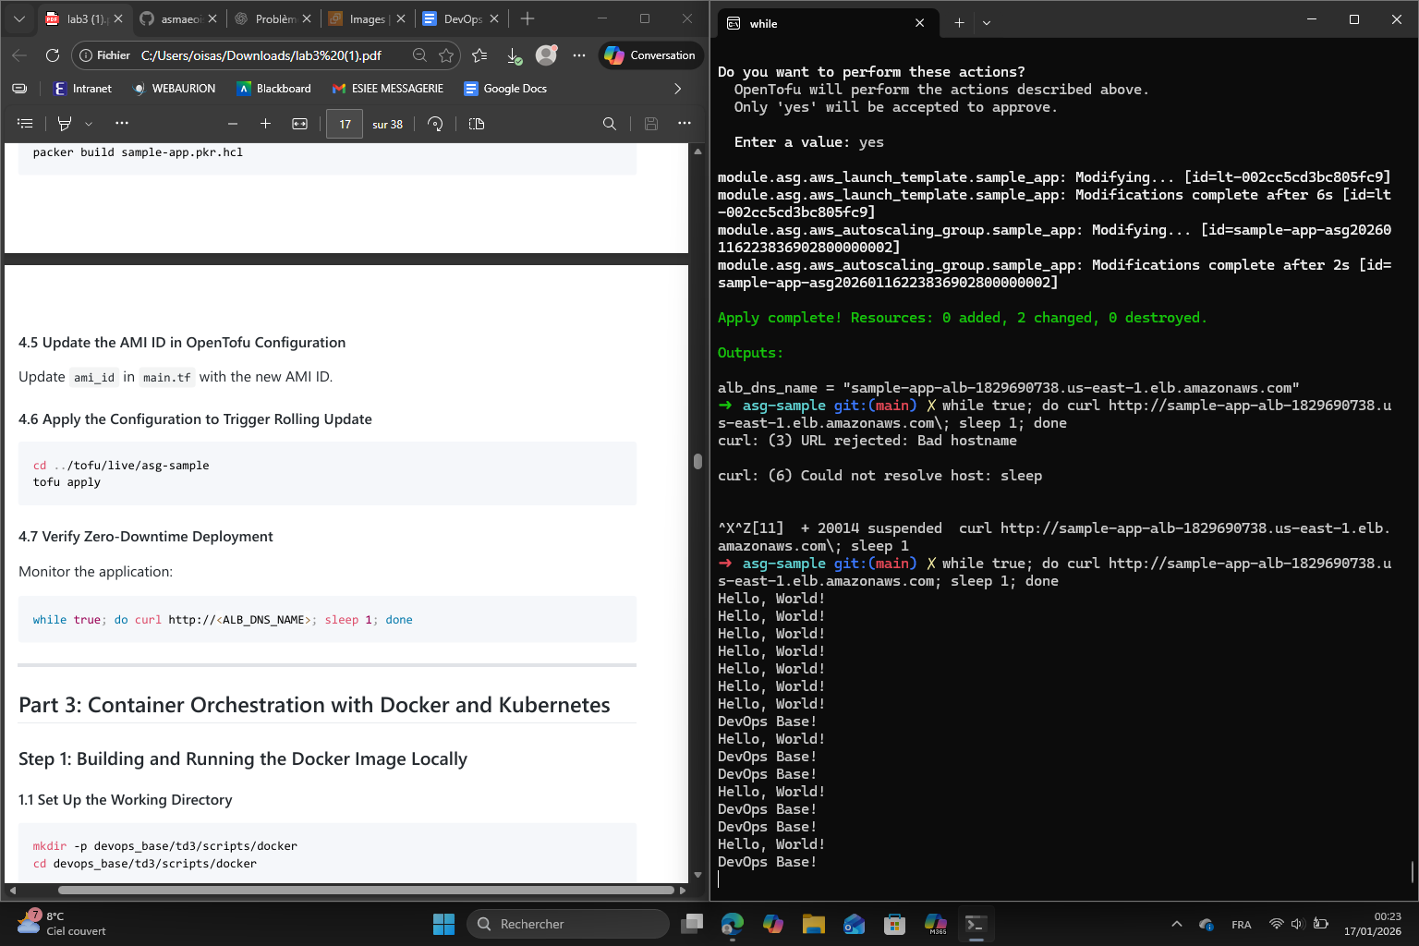The width and height of the screenshot is (1419, 946).
Task: Rotate the PDF page
Action: (435, 123)
